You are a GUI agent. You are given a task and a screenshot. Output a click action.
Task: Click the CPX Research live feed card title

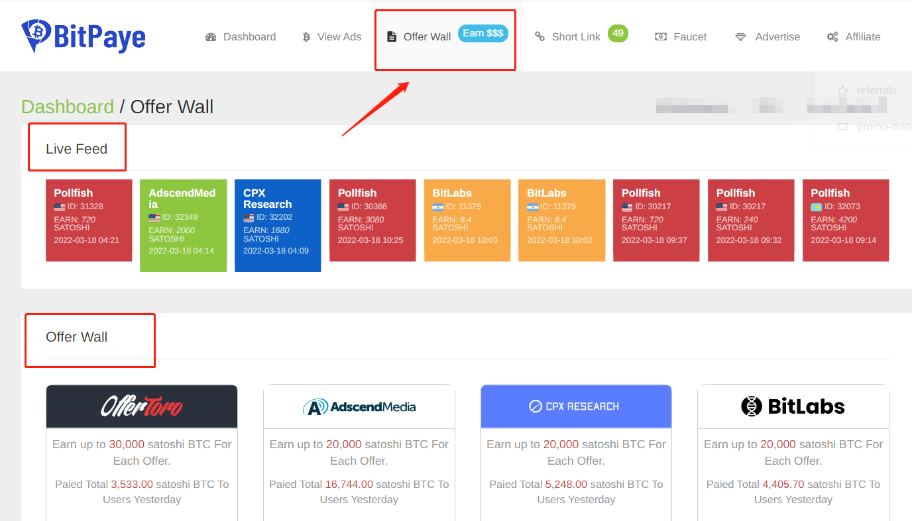pyautogui.click(x=268, y=199)
